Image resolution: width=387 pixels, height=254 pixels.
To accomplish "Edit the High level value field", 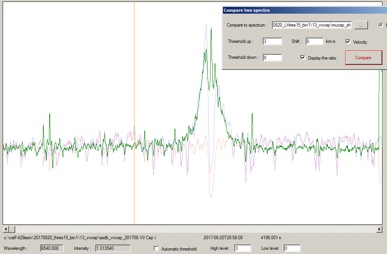I will (x=242, y=248).
